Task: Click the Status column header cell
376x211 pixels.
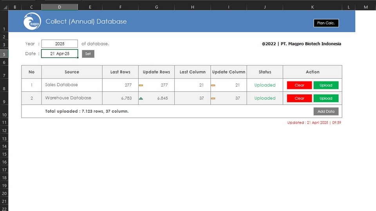Action: [x=265, y=72]
